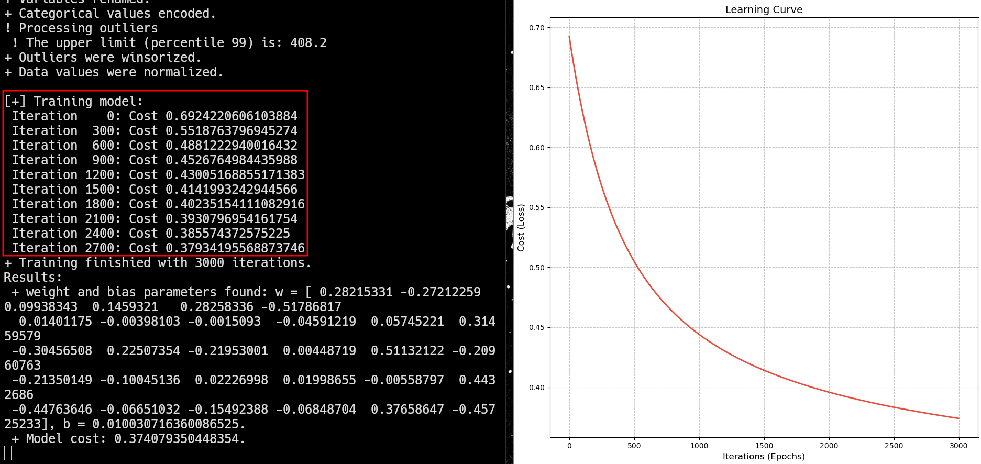Click the 3000 x-axis tick label
Screen dimensions: 981x464
pos(959,446)
